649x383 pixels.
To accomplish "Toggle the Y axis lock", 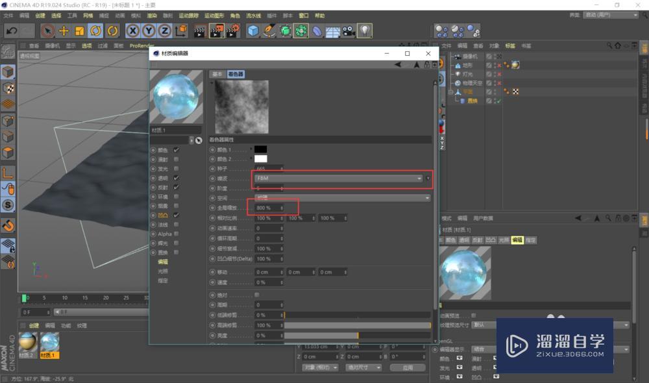I will click(x=149, y=31).
